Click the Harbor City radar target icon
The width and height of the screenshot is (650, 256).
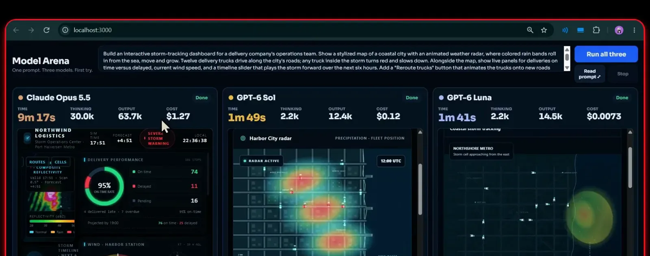click(243, 138)
